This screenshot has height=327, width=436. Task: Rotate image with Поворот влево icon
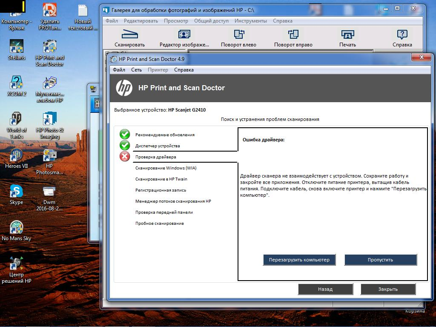[x=238, y=34]
